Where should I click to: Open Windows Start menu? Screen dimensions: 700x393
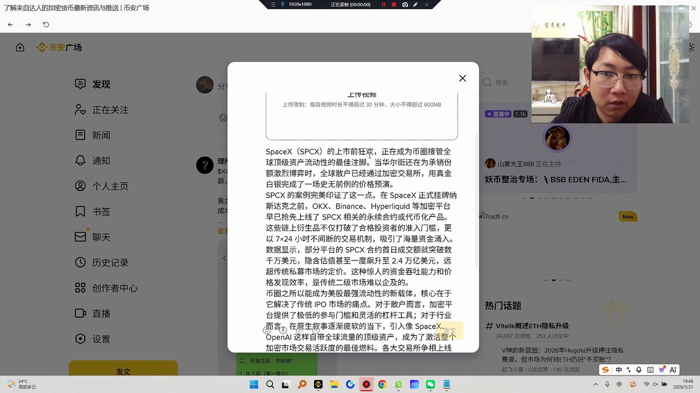point(254,385)
